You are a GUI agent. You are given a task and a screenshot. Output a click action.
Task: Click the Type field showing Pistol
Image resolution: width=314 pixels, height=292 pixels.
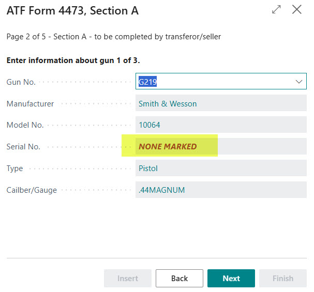(220, 168)
